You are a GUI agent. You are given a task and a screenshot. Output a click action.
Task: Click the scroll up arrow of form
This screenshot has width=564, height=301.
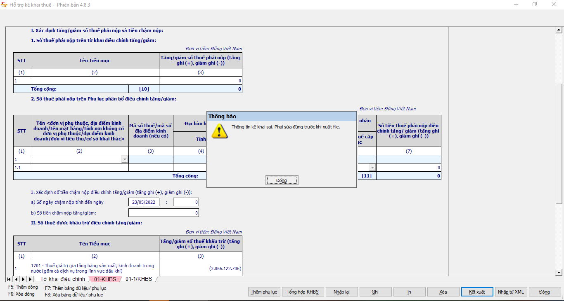point(559,30)
